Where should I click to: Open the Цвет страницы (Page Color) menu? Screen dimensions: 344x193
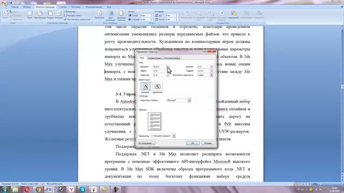110,16
